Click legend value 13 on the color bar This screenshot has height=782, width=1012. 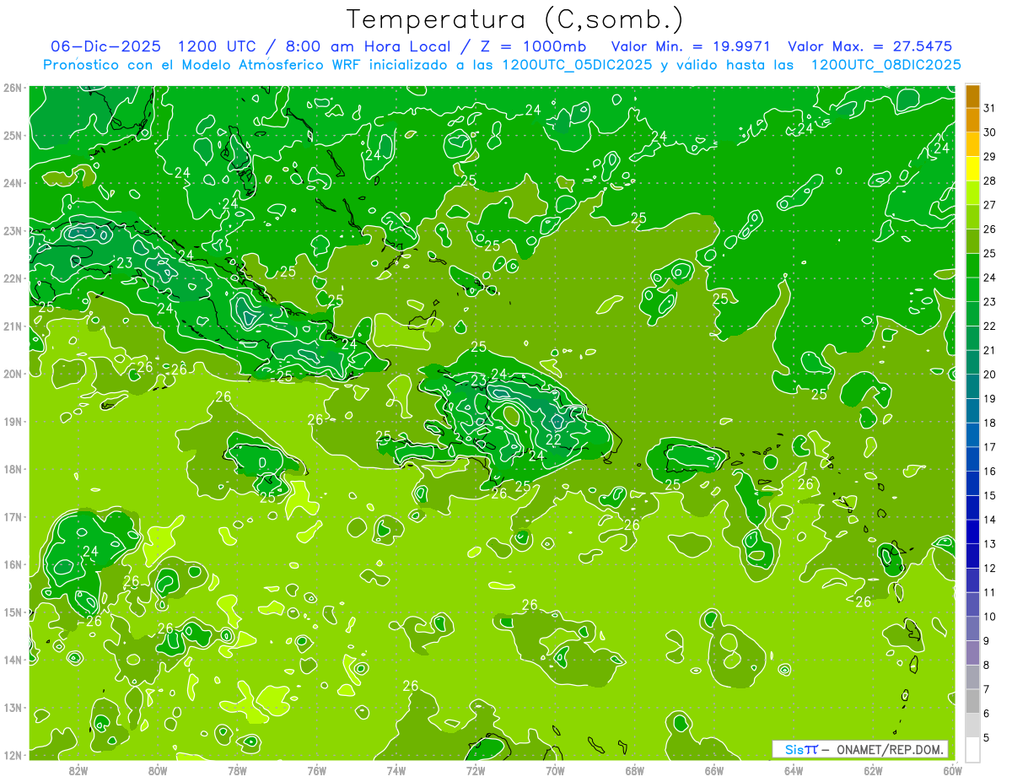[990, 544]
